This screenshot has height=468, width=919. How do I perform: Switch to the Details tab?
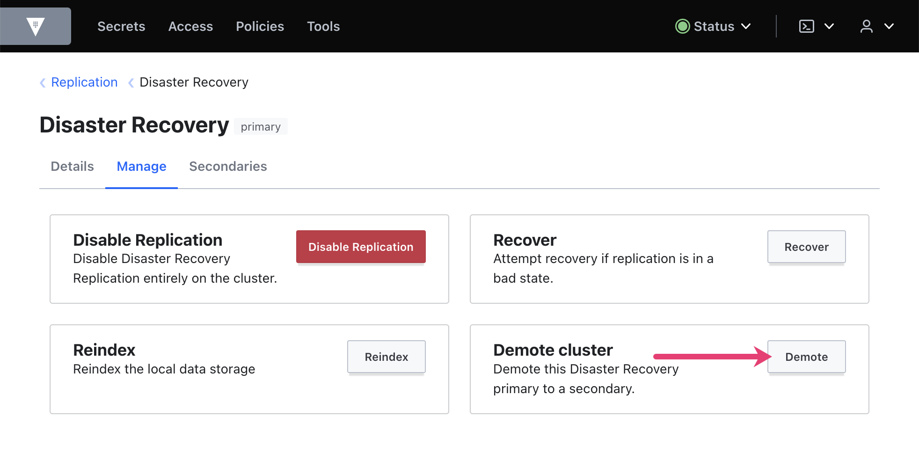click(x=72, y=167)
